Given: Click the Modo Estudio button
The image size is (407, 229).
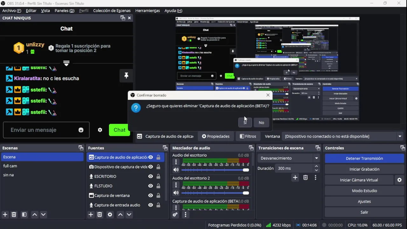Looking at the screenshot, I should tap(364, 191).
